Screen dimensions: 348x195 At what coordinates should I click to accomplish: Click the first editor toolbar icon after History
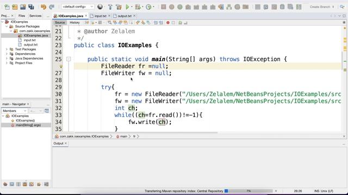(x=86, y=23)
